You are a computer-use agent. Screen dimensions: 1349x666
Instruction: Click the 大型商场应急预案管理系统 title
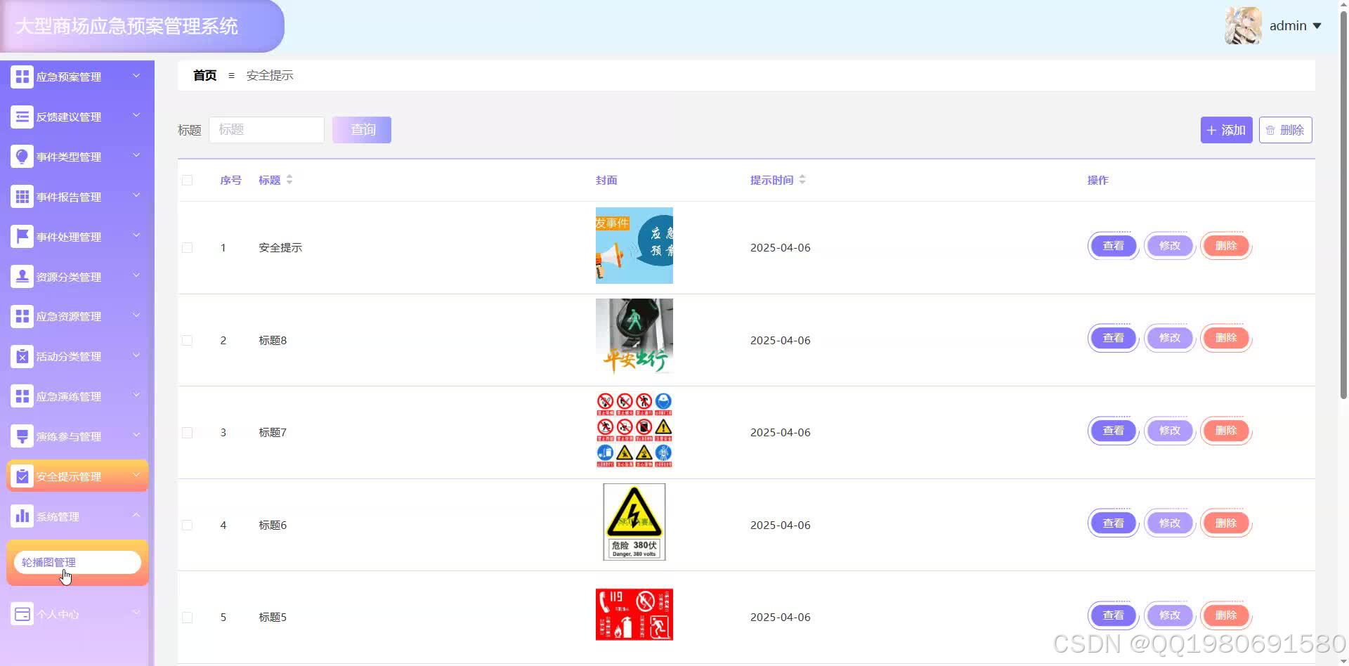point(126,26)
